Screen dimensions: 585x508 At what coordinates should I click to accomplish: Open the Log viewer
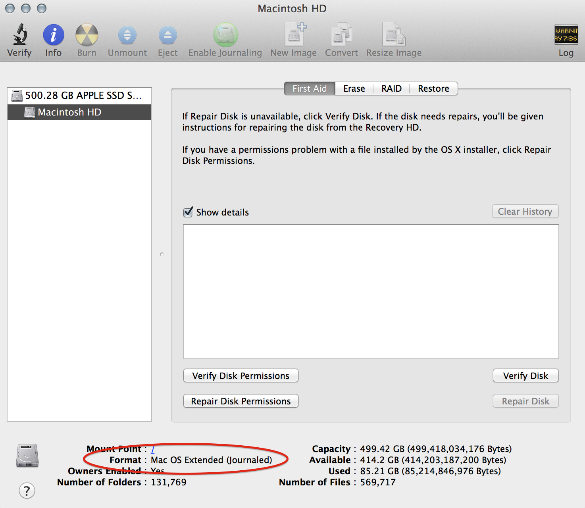565,38
